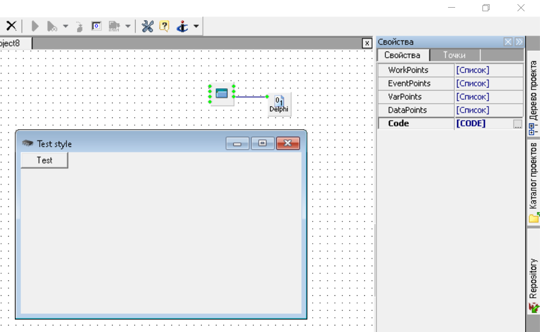The image size is (540, 332).
Task: Open the dropdown next to the compile icon
Action: pyautogui.click(x=128, y=27)
